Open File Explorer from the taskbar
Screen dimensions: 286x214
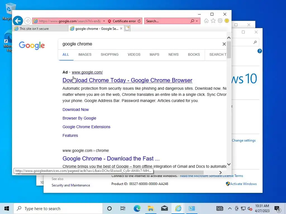click(x=151, y=208)
